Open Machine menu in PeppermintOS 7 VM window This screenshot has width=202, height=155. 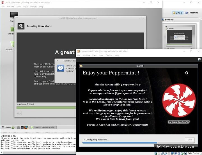tap(86, 55)
